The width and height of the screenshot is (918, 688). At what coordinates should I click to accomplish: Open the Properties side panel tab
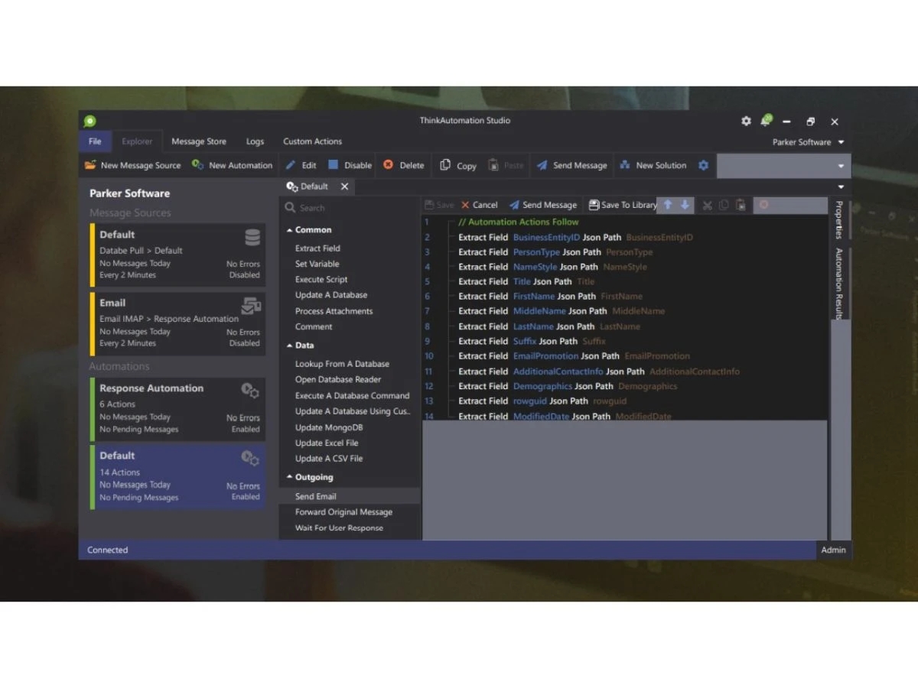[839, 220]
